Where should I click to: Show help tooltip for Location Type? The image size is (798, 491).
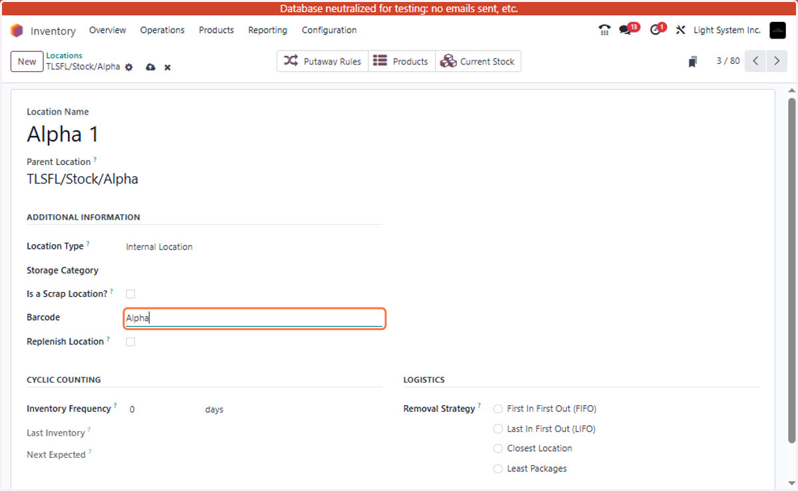(88, 244)
